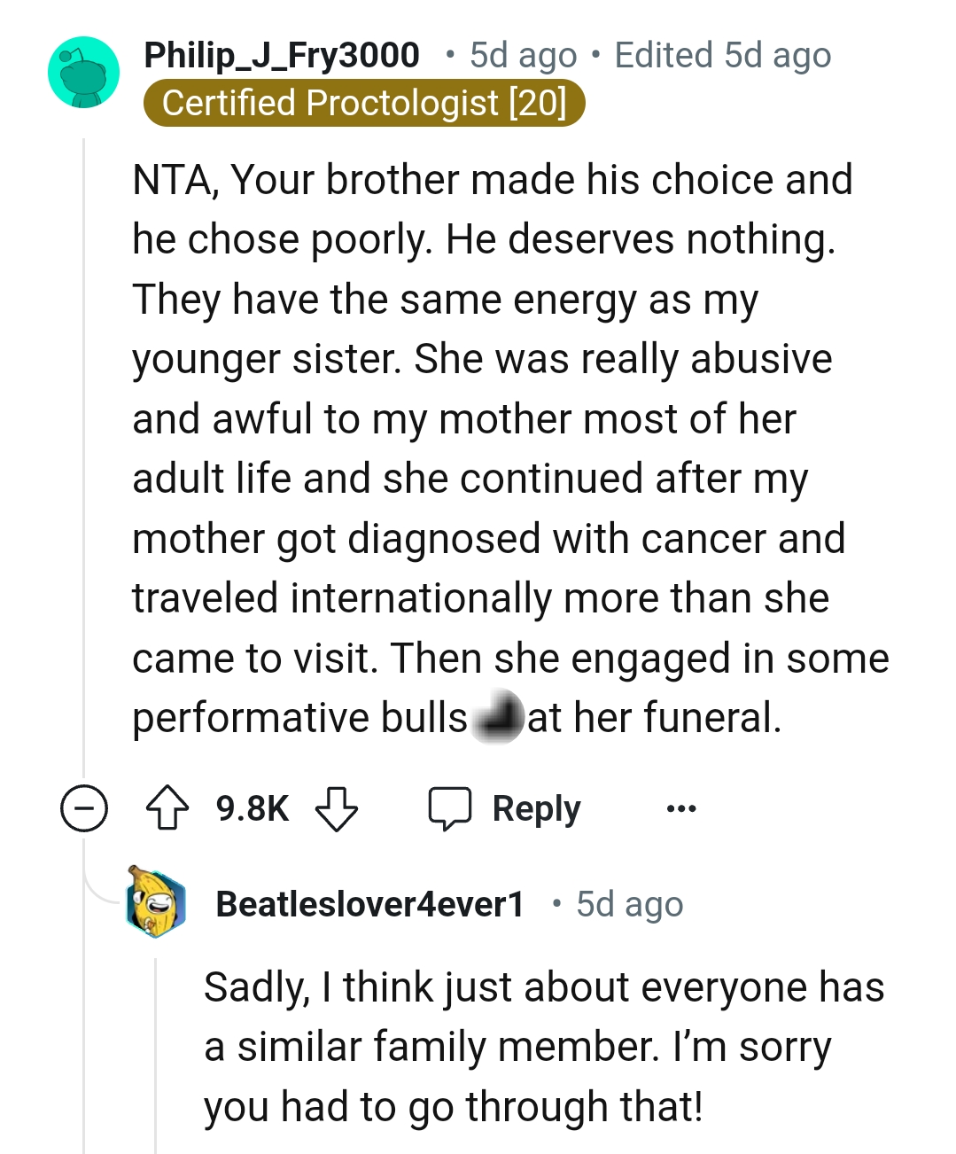
Task: Select the upvote arrow on the top comment
Action: tap(168, 807)
